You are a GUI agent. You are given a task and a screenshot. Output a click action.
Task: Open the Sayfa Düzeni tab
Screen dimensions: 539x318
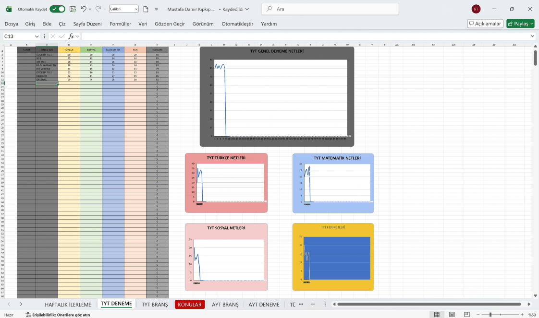[87, 24]
